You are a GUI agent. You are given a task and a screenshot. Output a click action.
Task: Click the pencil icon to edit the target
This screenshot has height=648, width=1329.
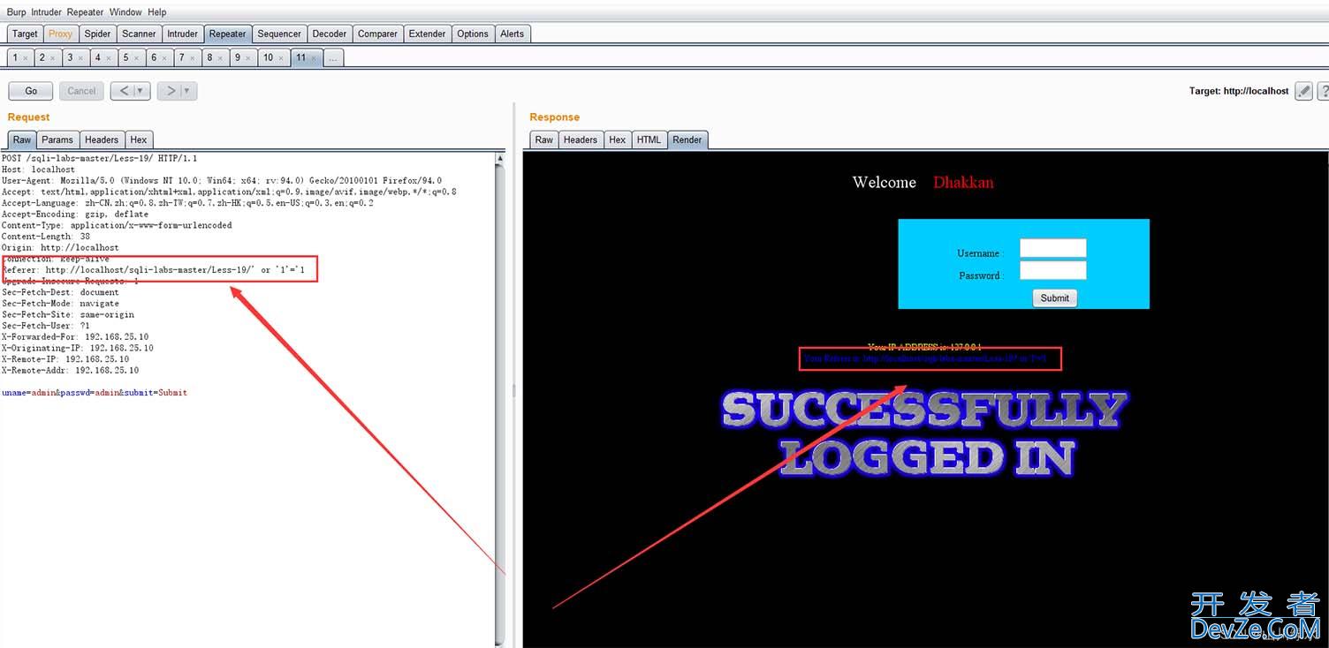(x=1303, y=91)
